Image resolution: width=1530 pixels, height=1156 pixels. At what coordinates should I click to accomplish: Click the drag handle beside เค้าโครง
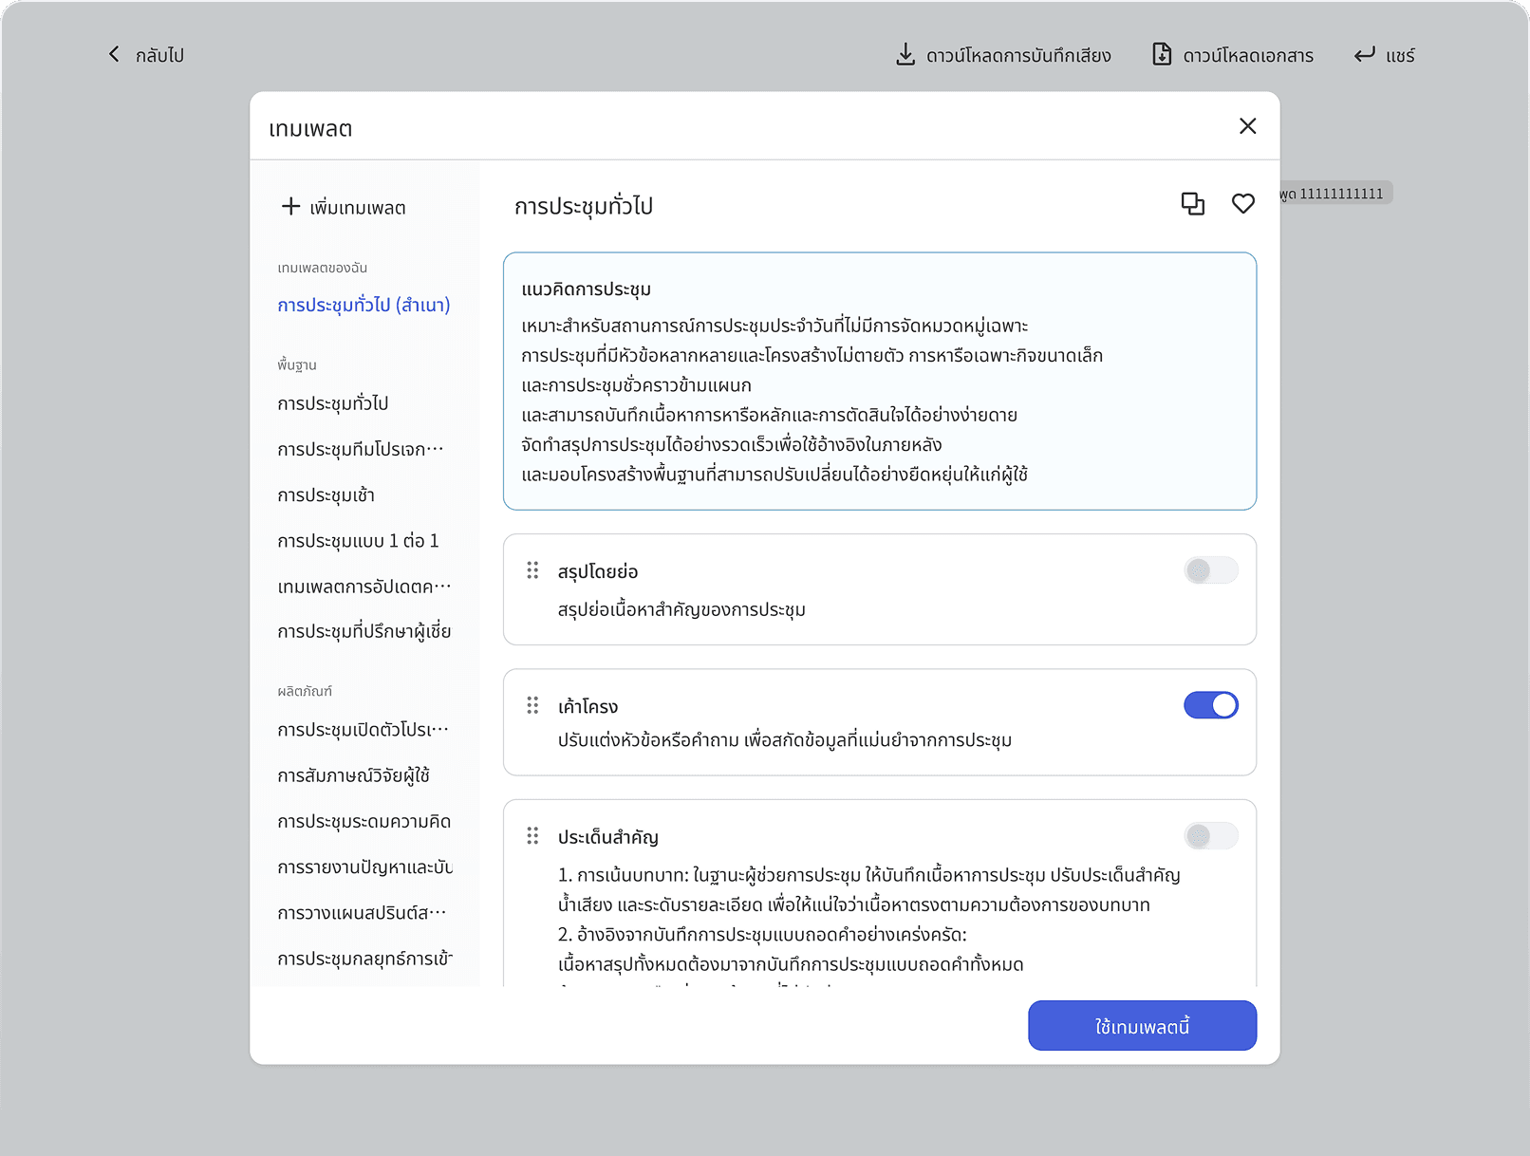click(x=532, y=705)
